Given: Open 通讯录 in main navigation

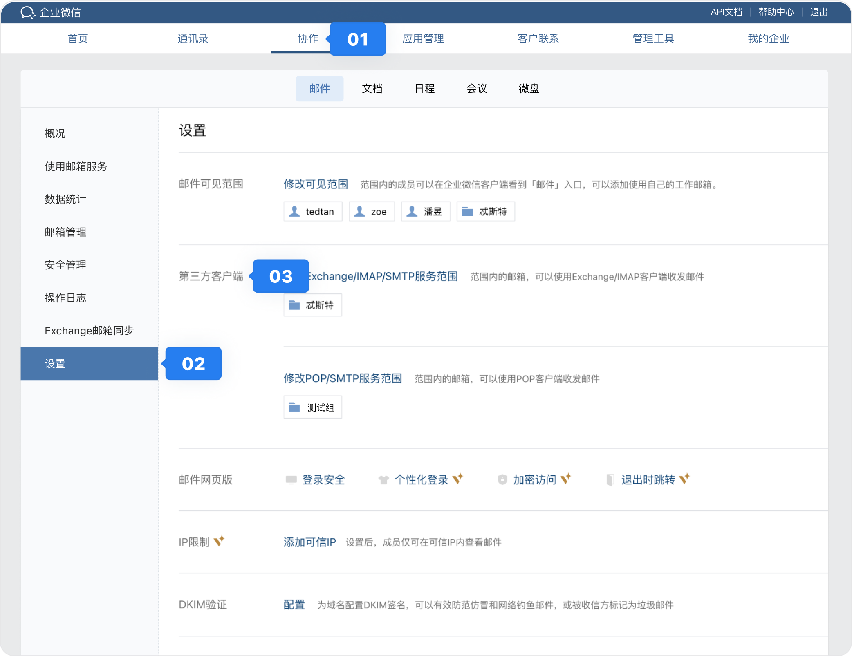Looking at the screenshot, I should click(193, 39).
